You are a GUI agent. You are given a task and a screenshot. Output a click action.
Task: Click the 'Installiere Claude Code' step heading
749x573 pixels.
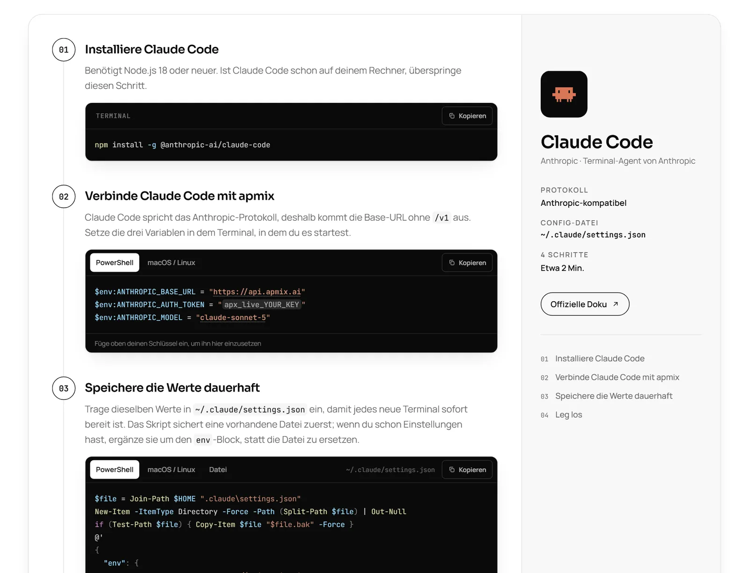152,49
